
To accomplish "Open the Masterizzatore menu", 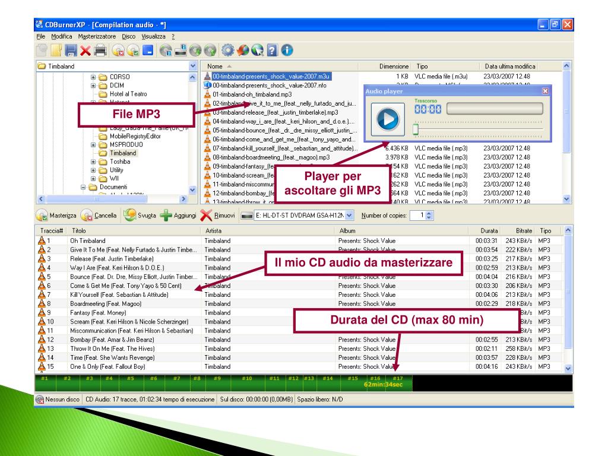I will [x=97, y=36].
